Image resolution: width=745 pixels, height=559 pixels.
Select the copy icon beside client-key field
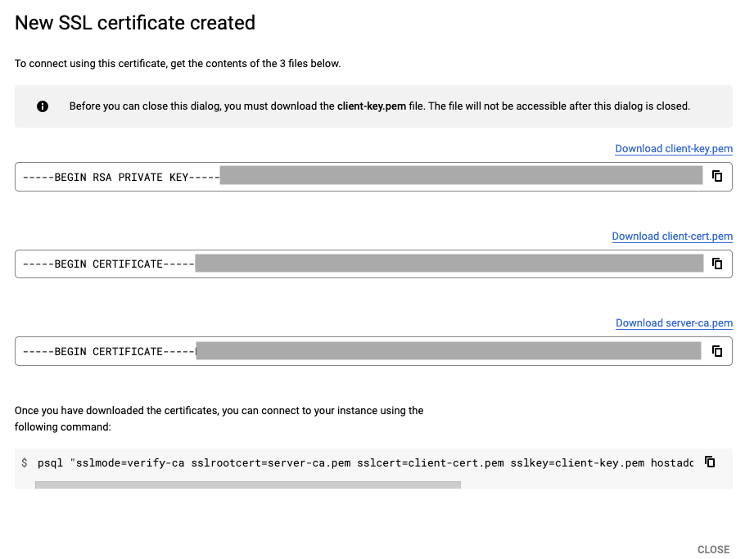(717, 176)
